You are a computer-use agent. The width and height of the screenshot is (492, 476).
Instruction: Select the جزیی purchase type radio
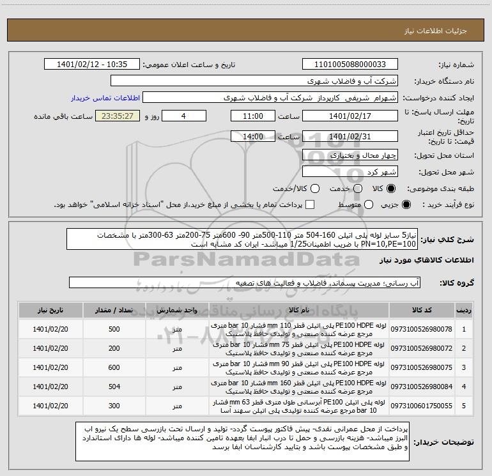pos(406,204)
